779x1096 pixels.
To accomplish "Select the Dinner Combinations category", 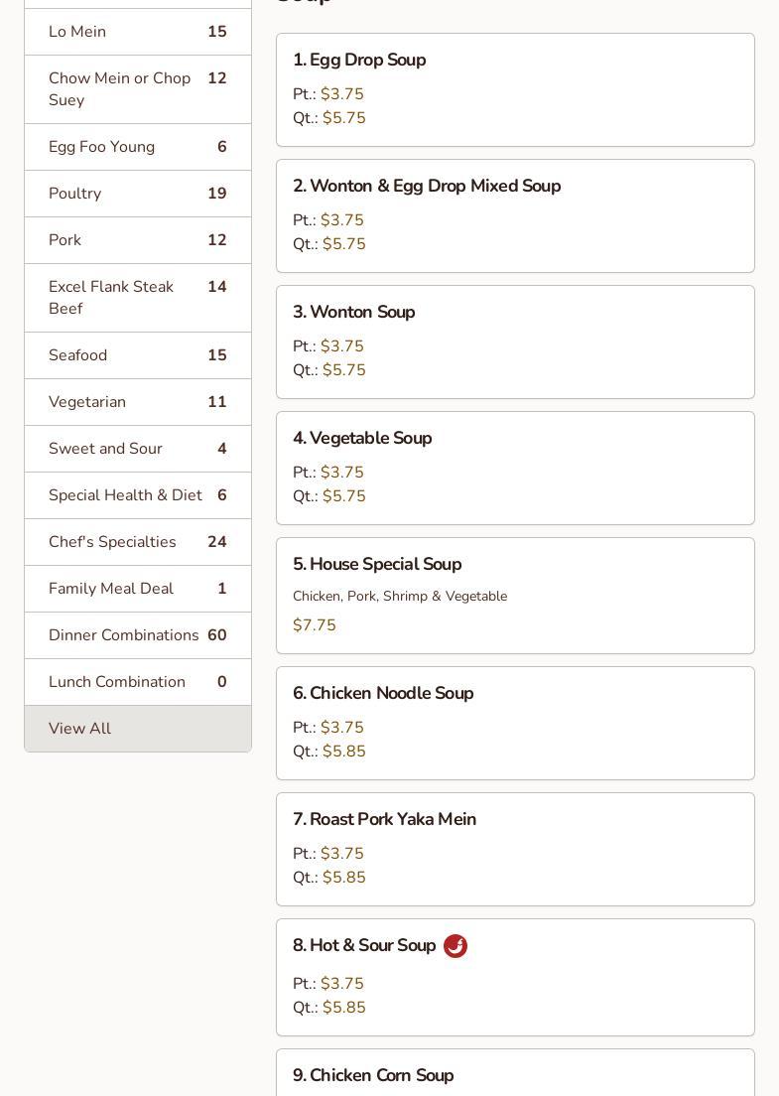I will [x=137, y=635].
